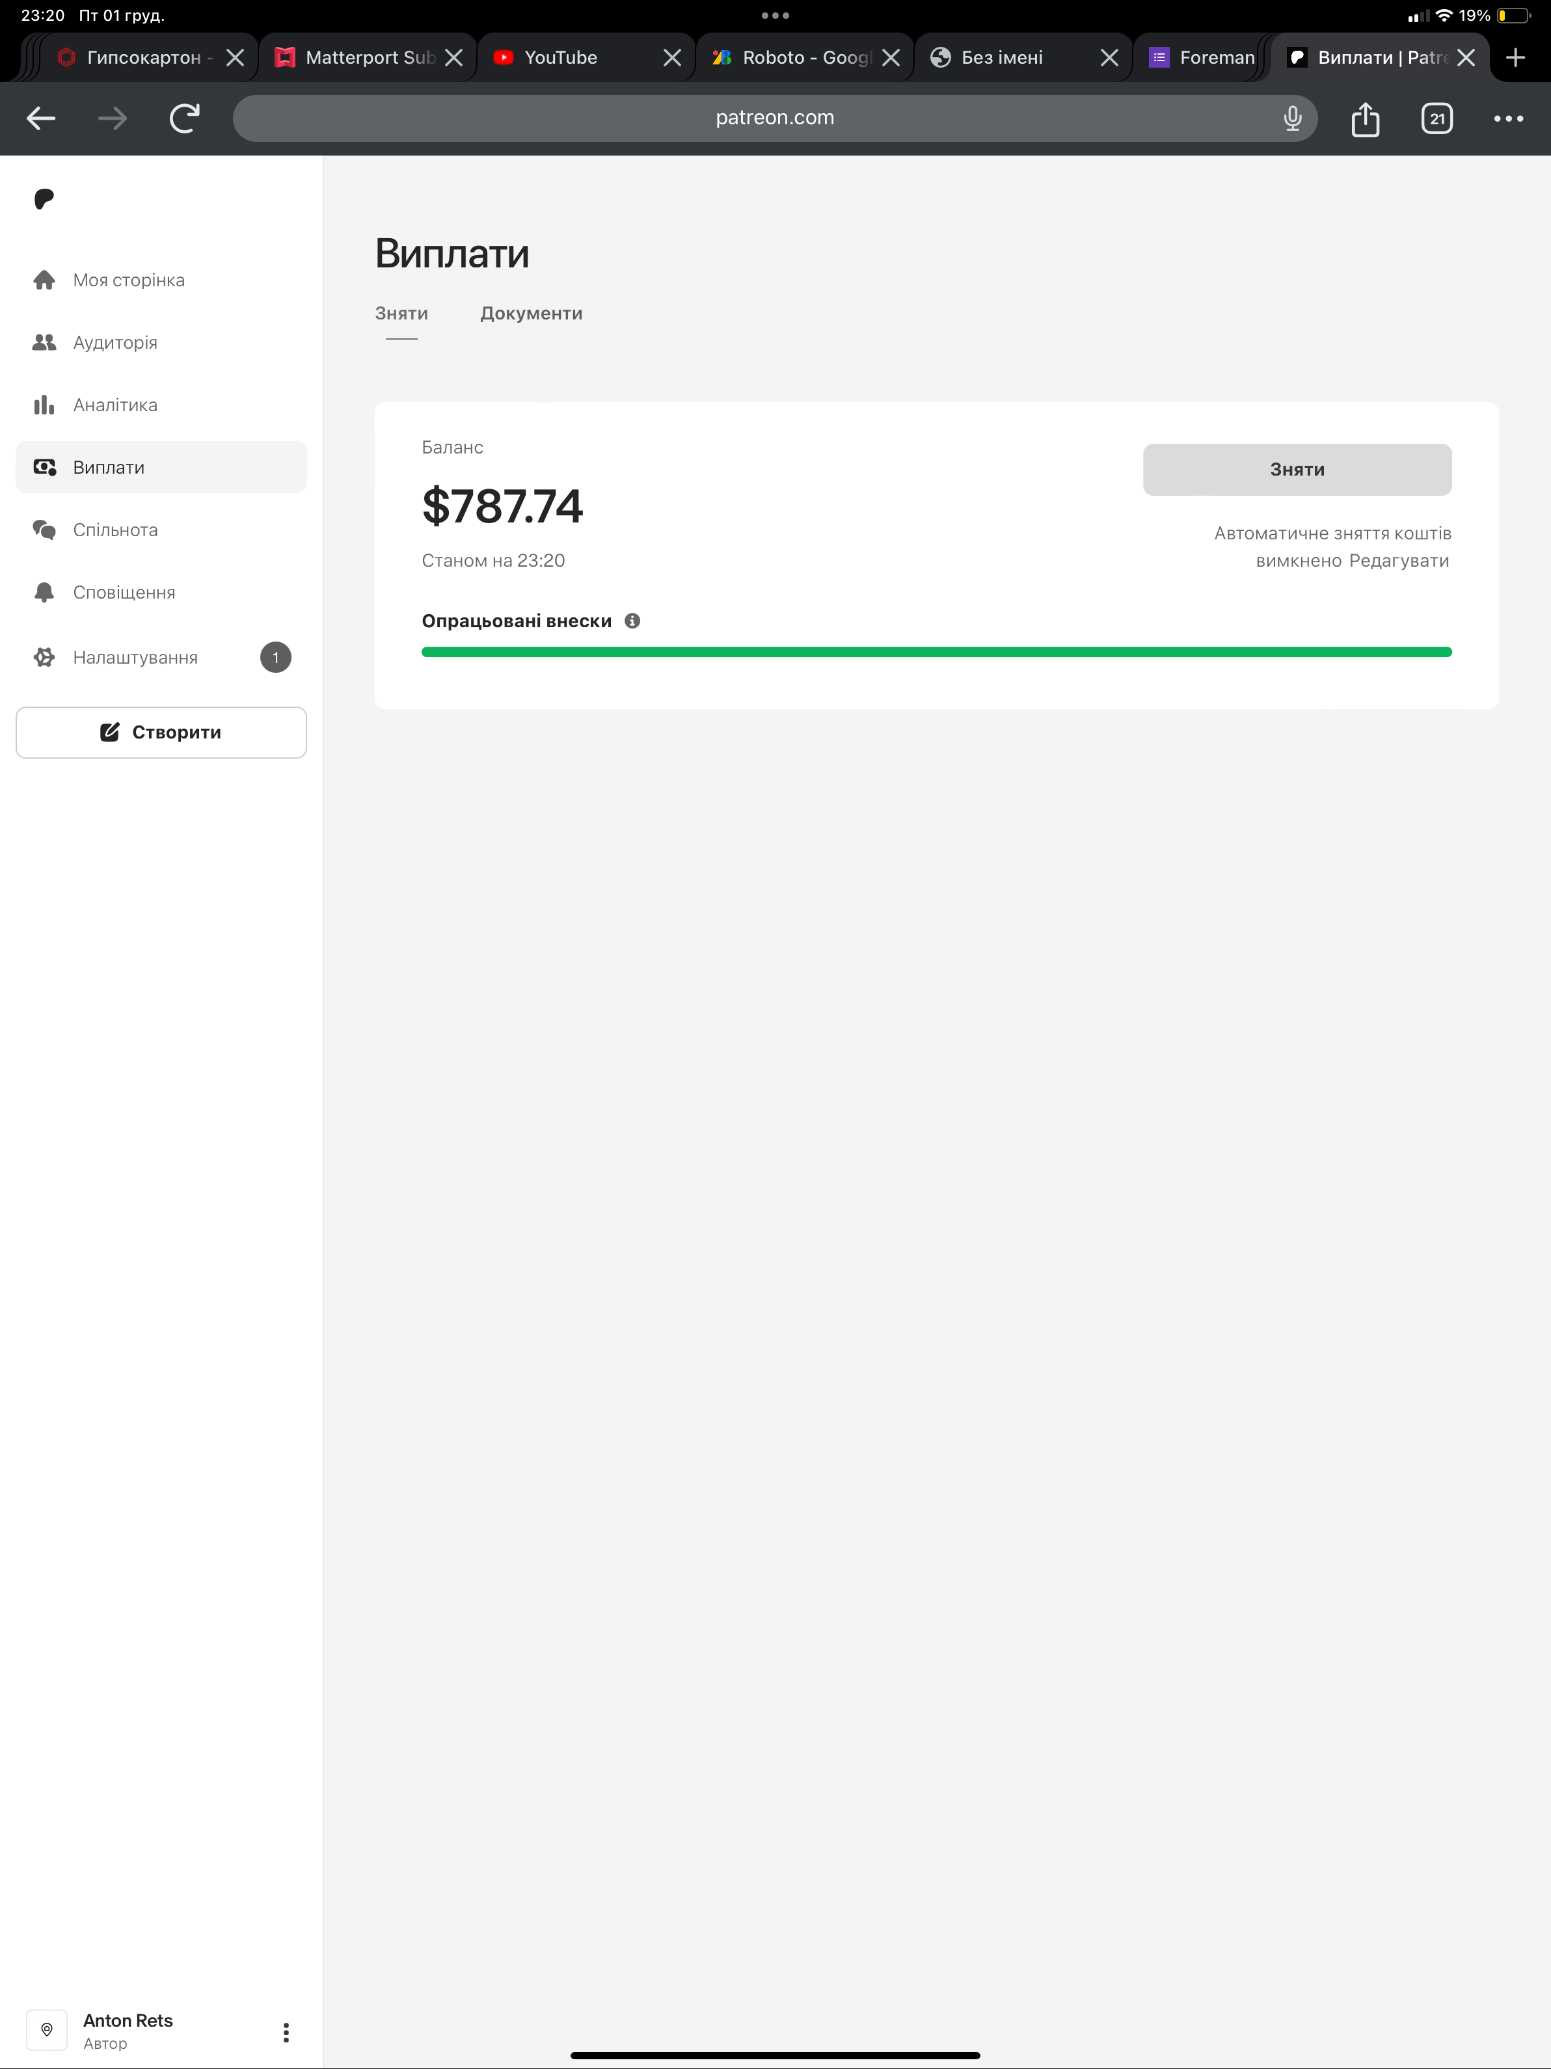Close the YouTube browser tab
The image size is (1551, 2069).
point(671,58)
